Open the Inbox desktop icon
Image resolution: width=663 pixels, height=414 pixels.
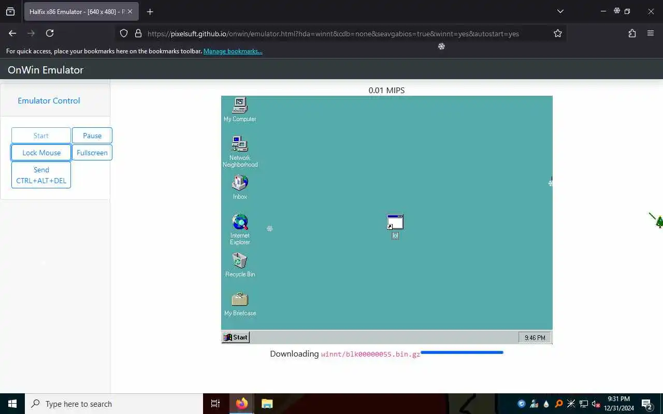(240, 187)
